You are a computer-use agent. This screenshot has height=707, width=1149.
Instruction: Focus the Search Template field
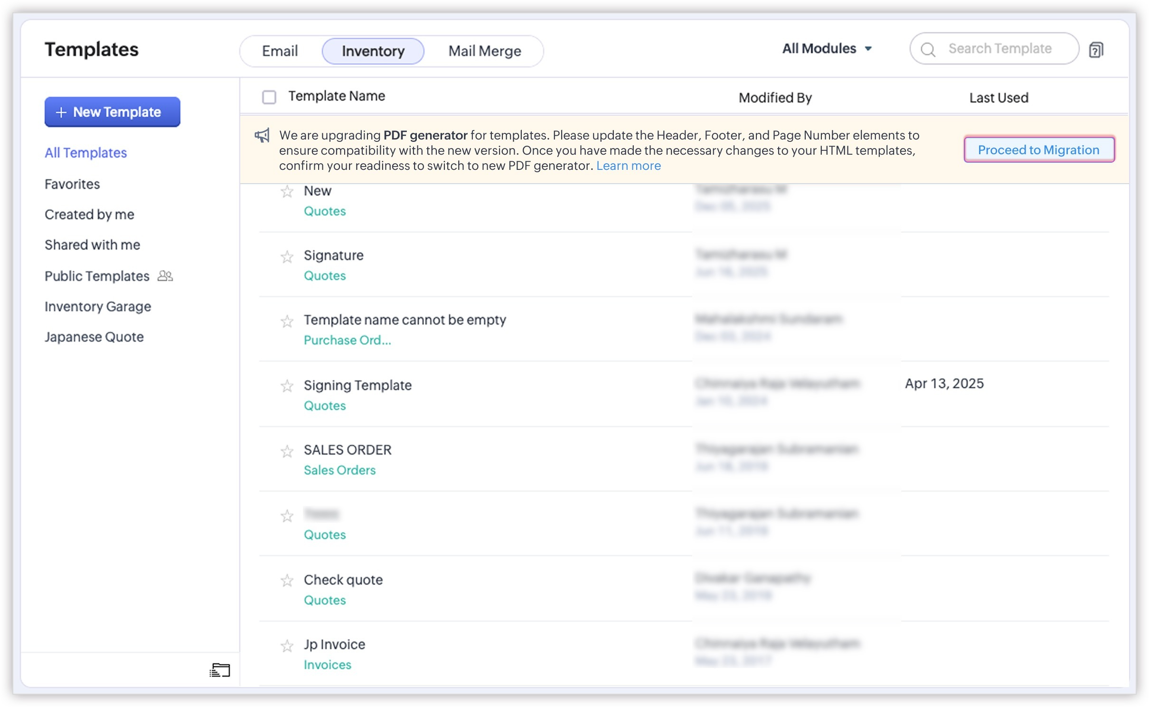coord(1000,48)
